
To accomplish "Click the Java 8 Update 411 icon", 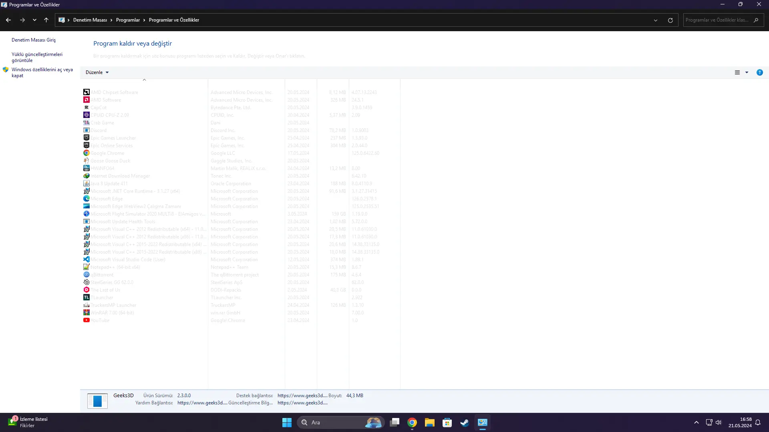I will (86, 184).
